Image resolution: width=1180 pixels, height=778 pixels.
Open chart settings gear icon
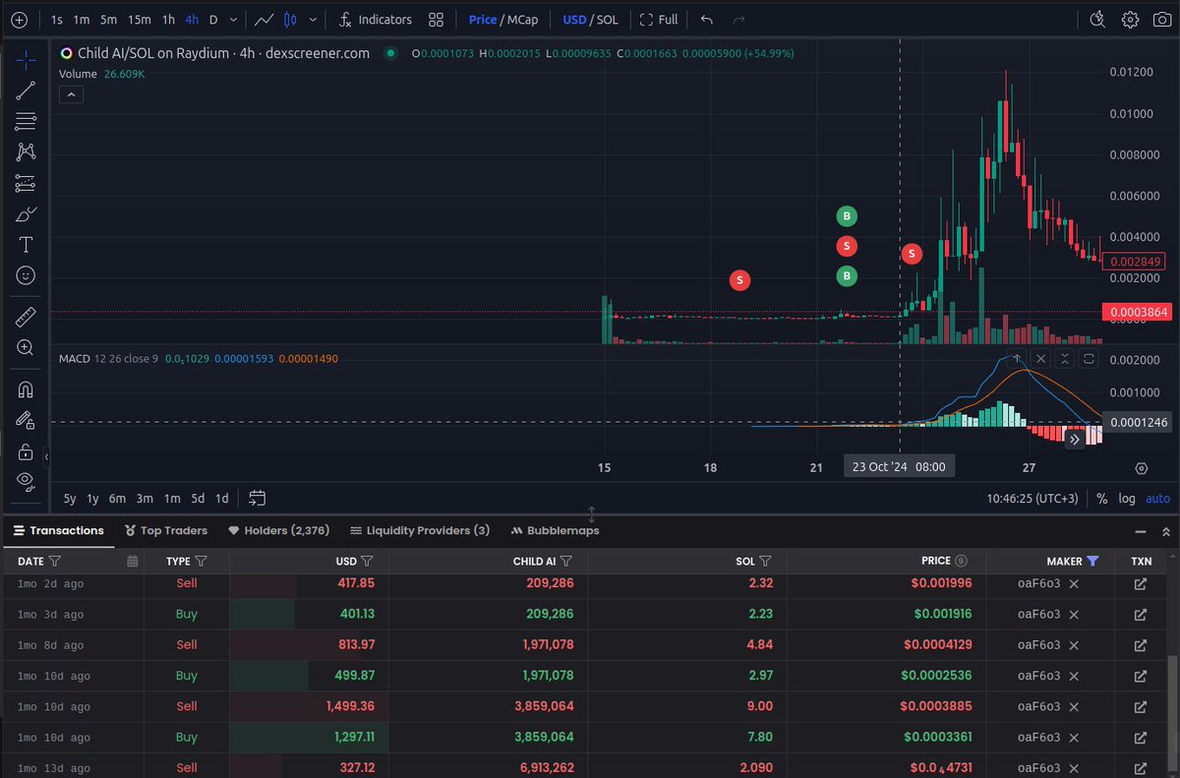1131,20
